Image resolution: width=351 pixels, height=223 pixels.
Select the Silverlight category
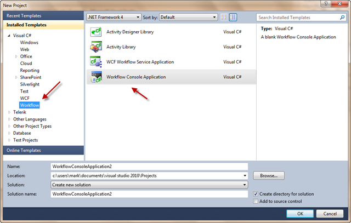coord(30,84)
